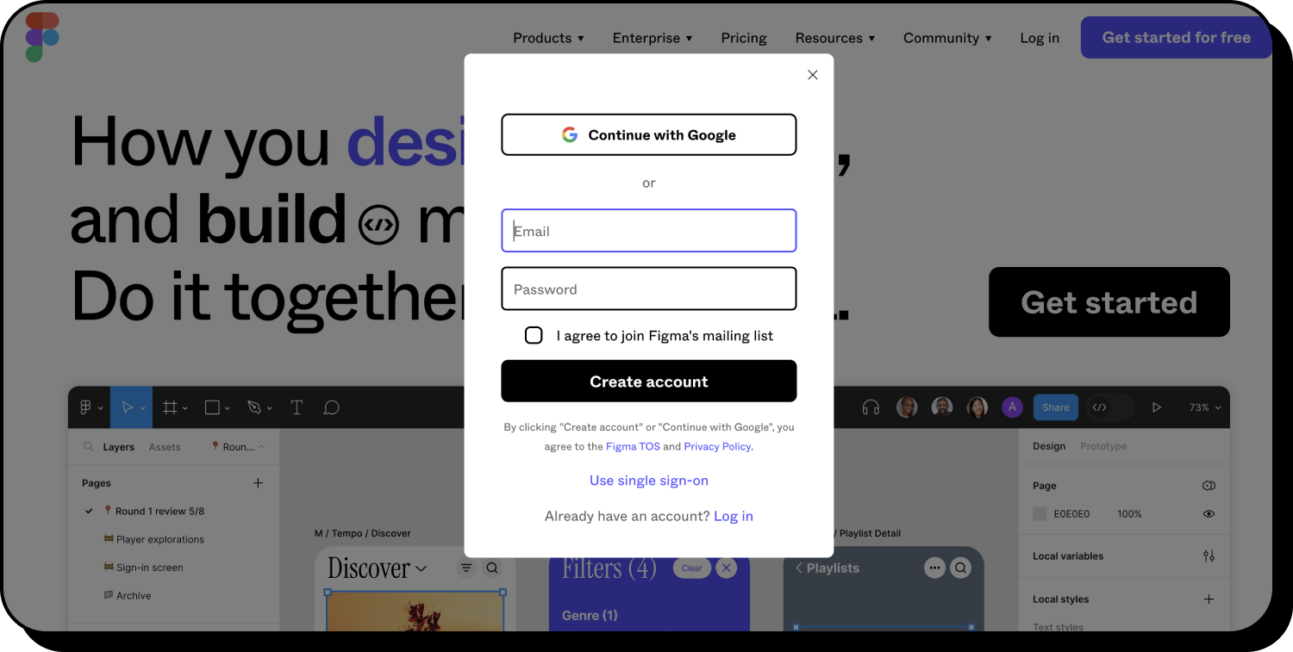Screen dimensions: 1293x652
Task: Click the Clear filters pill
Action: [x=692, y=568]
